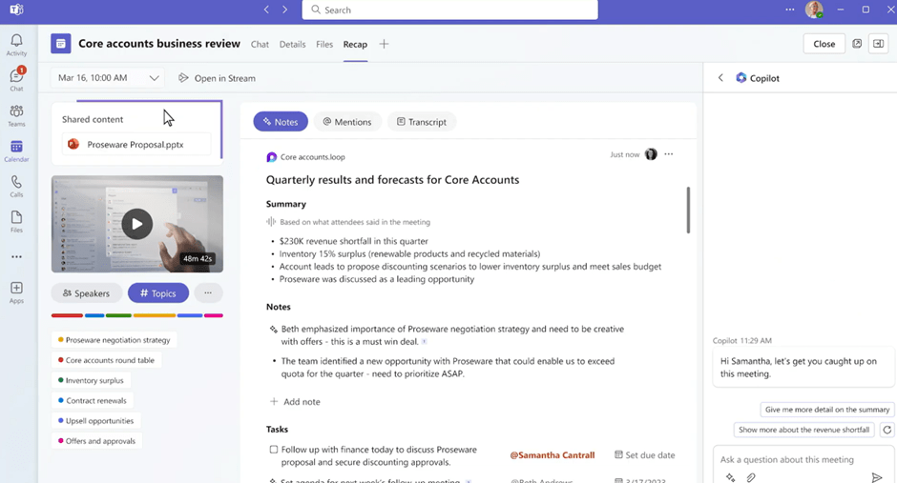Toggle the Speakers view pill
Screen dimensions: 897x483
point(87,293)
